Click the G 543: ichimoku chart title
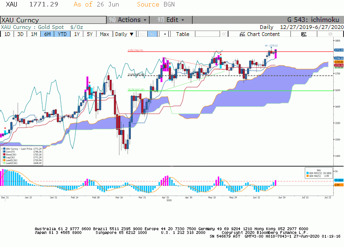 tap(313, 20)
